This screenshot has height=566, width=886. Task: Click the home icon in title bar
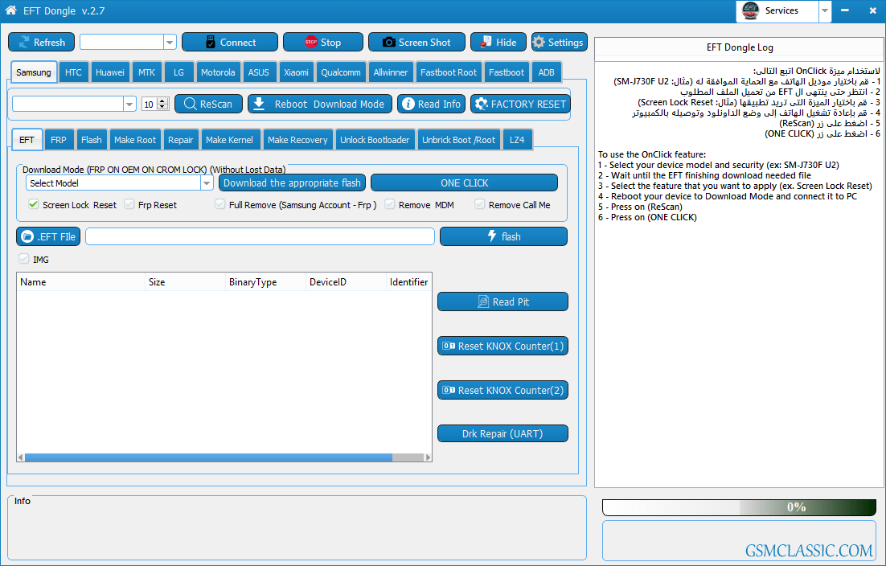[x=10, y=10]
